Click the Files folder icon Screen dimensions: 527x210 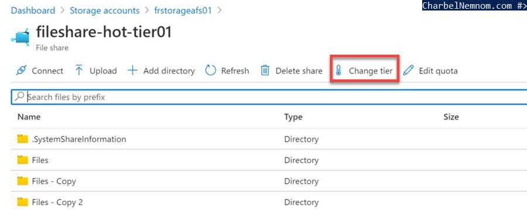(x=22, y=160)
